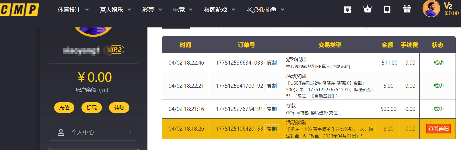This screenshot has width=461, height=150.
Task: Open the 电竞 menu
Action: click(x=179, y=10)
